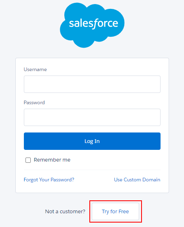The width and height of the screenshot is (184, 227).
Task: Focus the Username input field
Action: pyautogui.click(x=92, y=84)
